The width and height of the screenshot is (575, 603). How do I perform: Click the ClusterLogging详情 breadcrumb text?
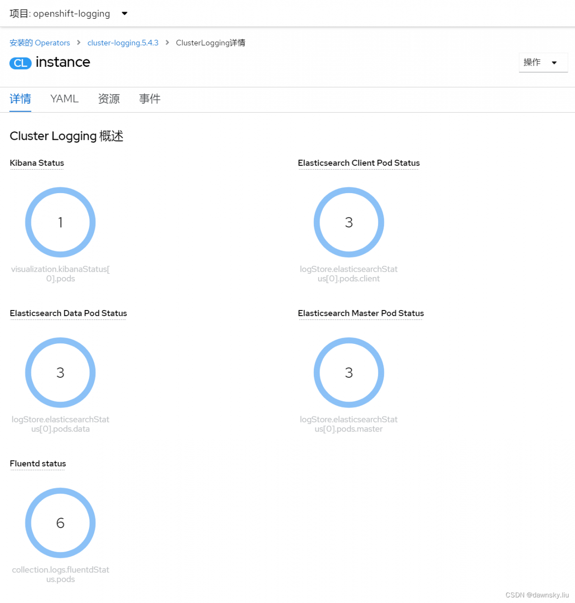210,43
